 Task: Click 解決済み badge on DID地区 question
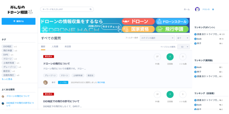[x=49, y=94]
